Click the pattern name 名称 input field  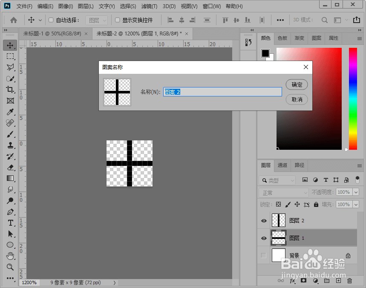coord(222,92)
